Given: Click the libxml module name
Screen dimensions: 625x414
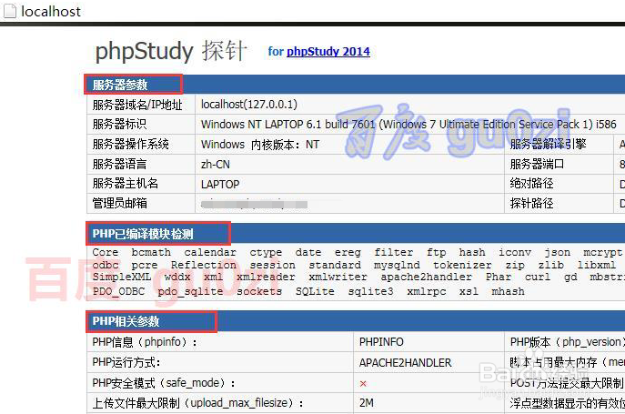Looking at the screenshot, I should tap(597, 265).
